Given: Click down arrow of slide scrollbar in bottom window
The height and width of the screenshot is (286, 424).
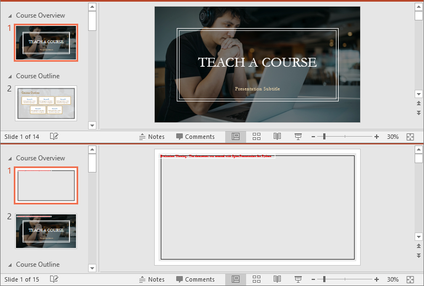Looking at the screenshot, I should (x=418, y=236).
